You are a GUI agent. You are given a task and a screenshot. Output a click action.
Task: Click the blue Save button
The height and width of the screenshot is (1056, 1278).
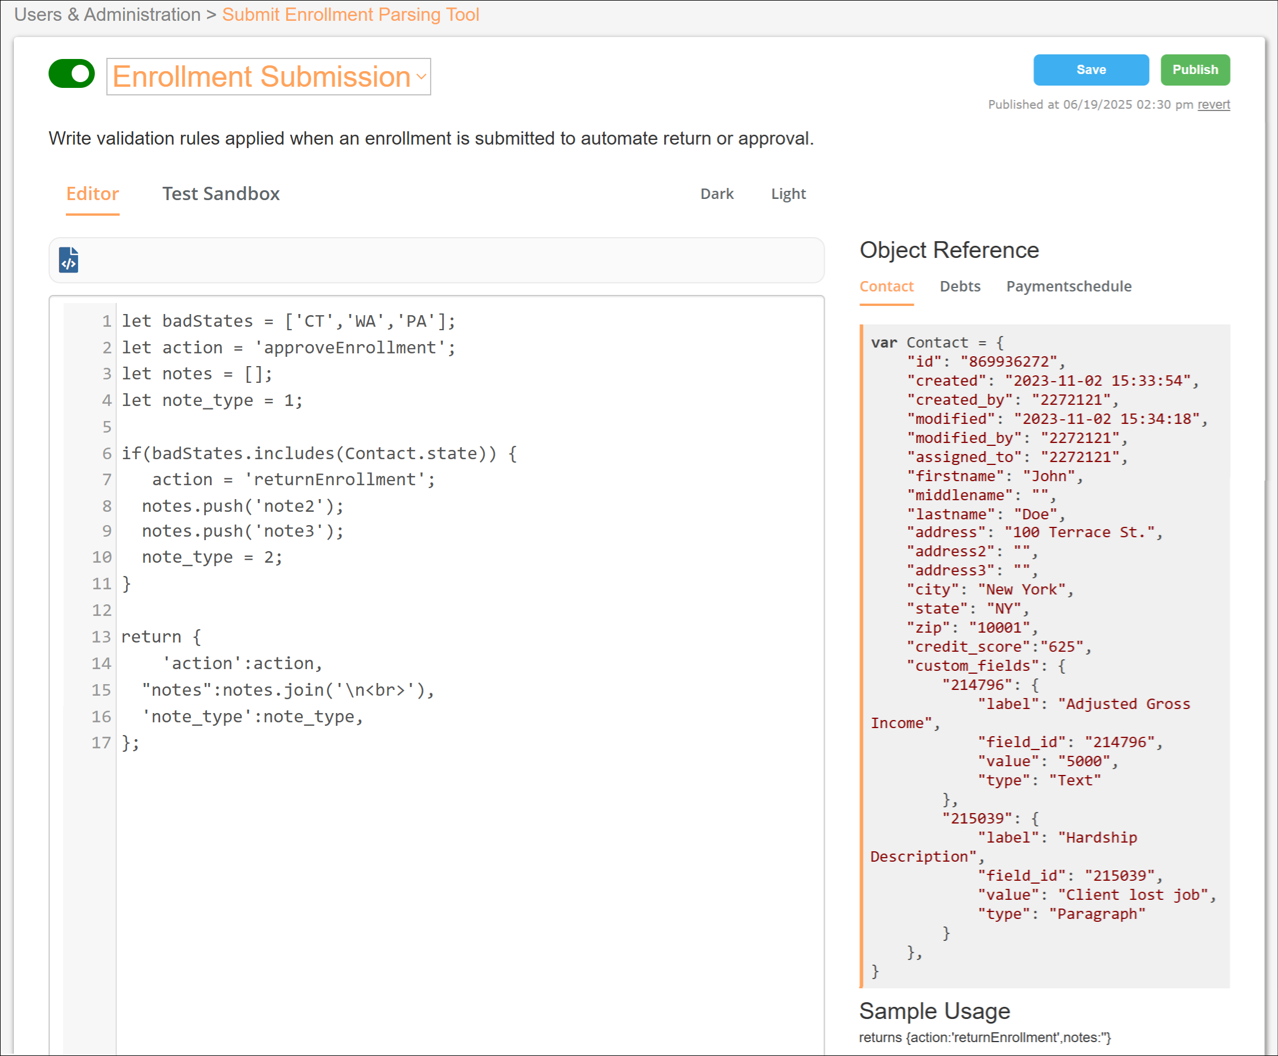(x=1091, y=70)
